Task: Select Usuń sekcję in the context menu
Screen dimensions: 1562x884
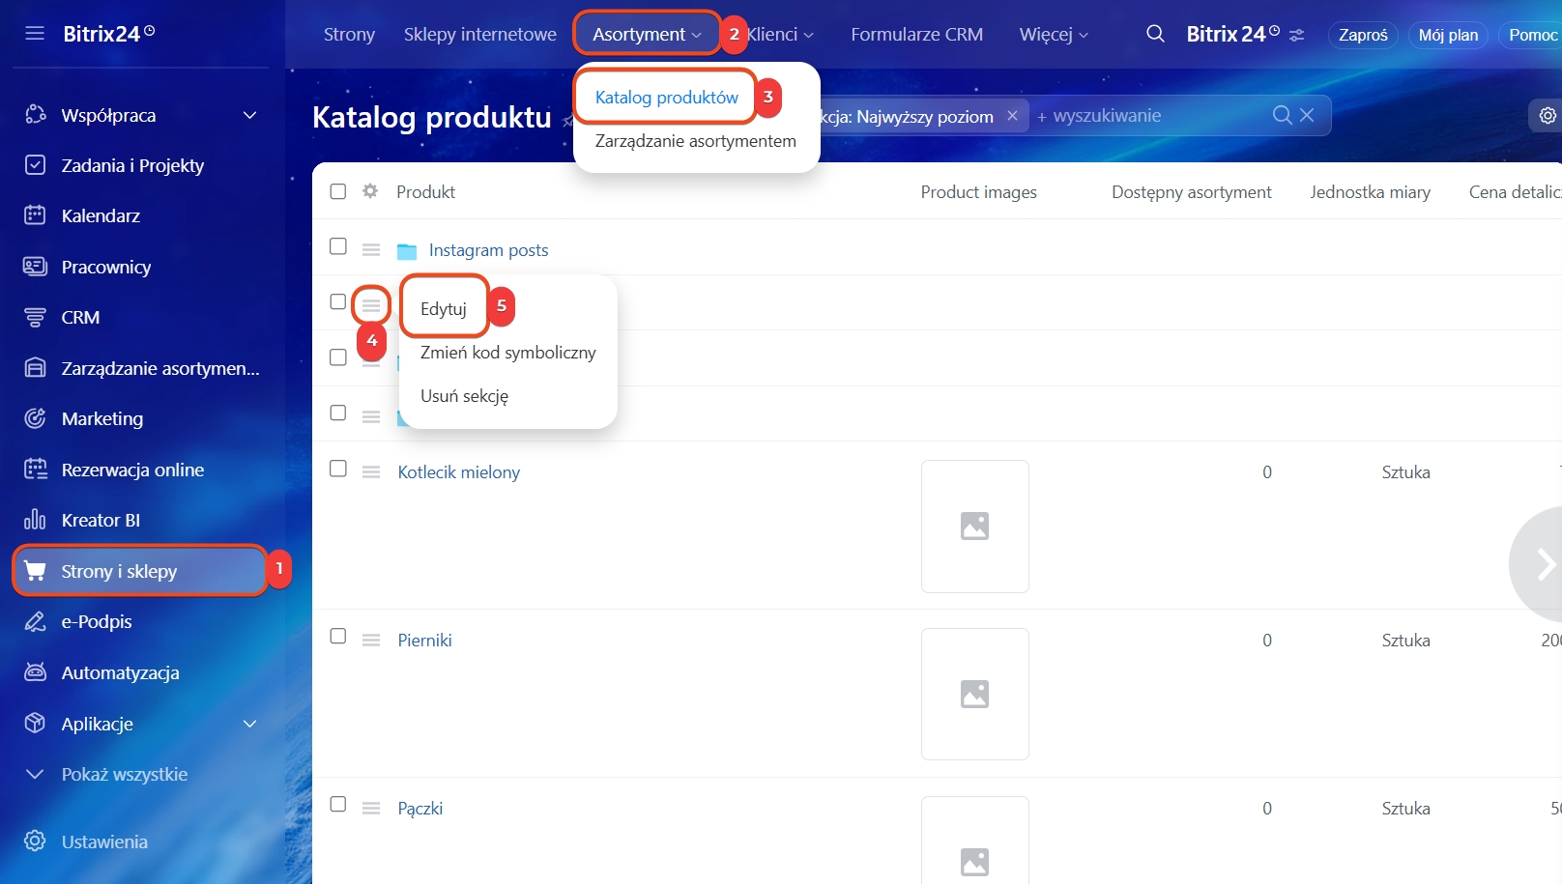Action: point(464,396)
